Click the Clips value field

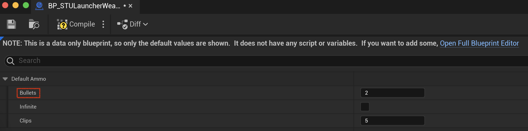click(x=392, y=121)
